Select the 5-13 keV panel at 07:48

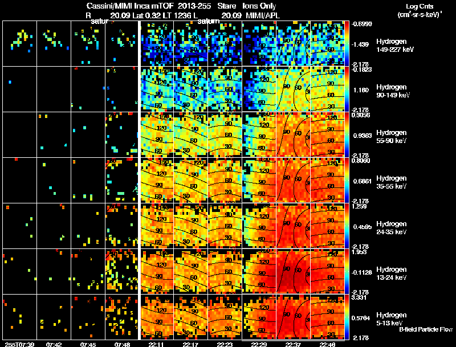121,317
